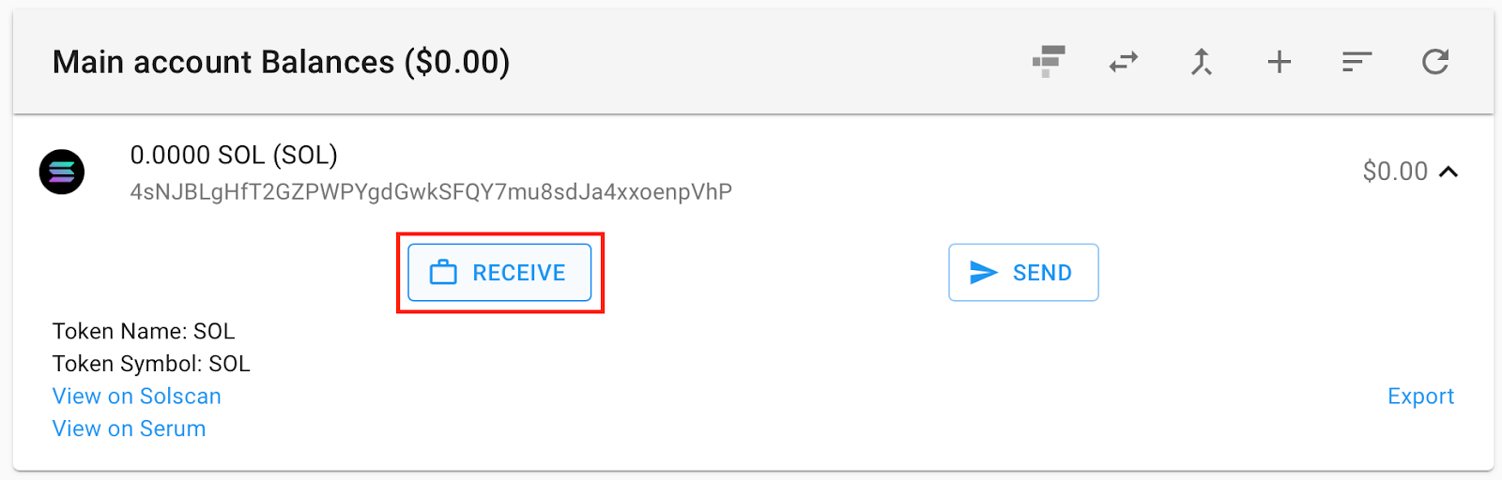Screen dimensions: 1502x480
Task: Click the SOL token logo
Action: tap(62, 172)
